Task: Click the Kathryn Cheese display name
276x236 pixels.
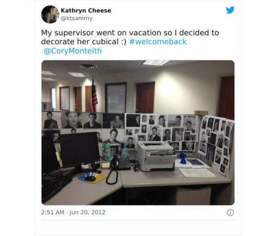Action: point(86,10)
